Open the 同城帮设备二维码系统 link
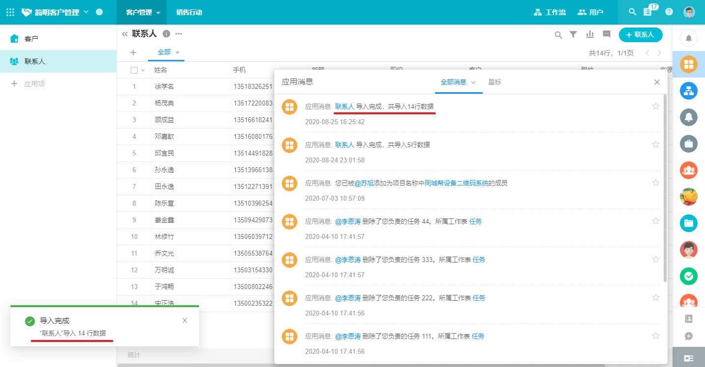 [x=457, y=183]
